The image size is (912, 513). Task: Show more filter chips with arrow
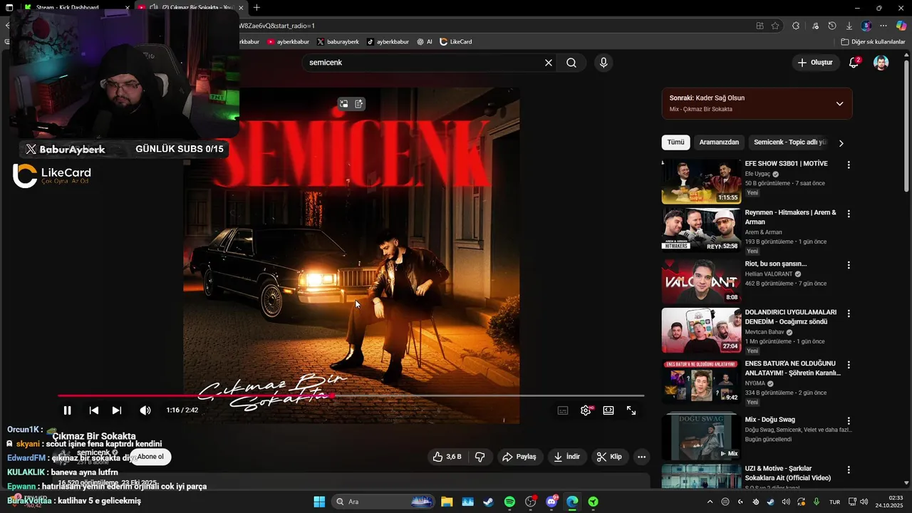click(x=841, y=143)
